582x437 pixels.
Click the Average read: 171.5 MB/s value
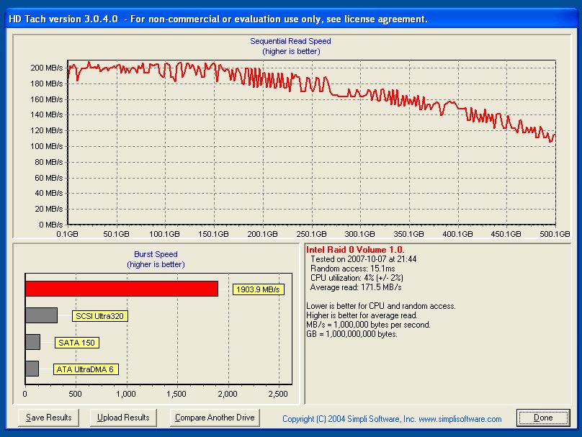click(x=356, y=287)
